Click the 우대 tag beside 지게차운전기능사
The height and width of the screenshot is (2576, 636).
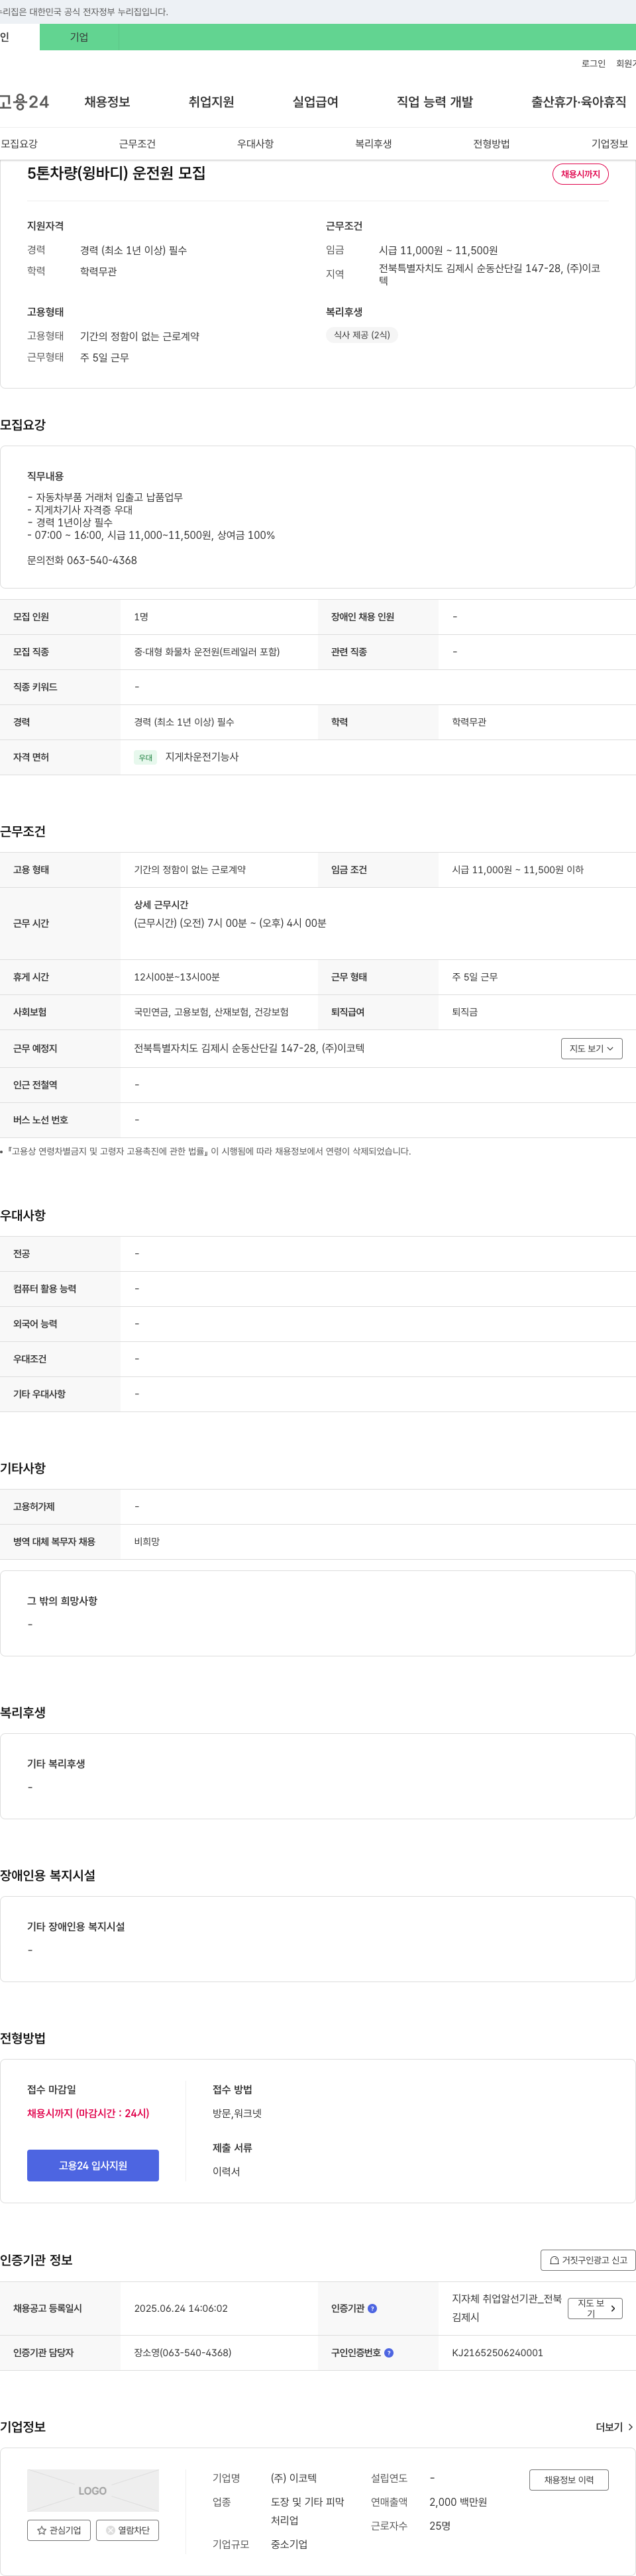click(x=145, y=757)
